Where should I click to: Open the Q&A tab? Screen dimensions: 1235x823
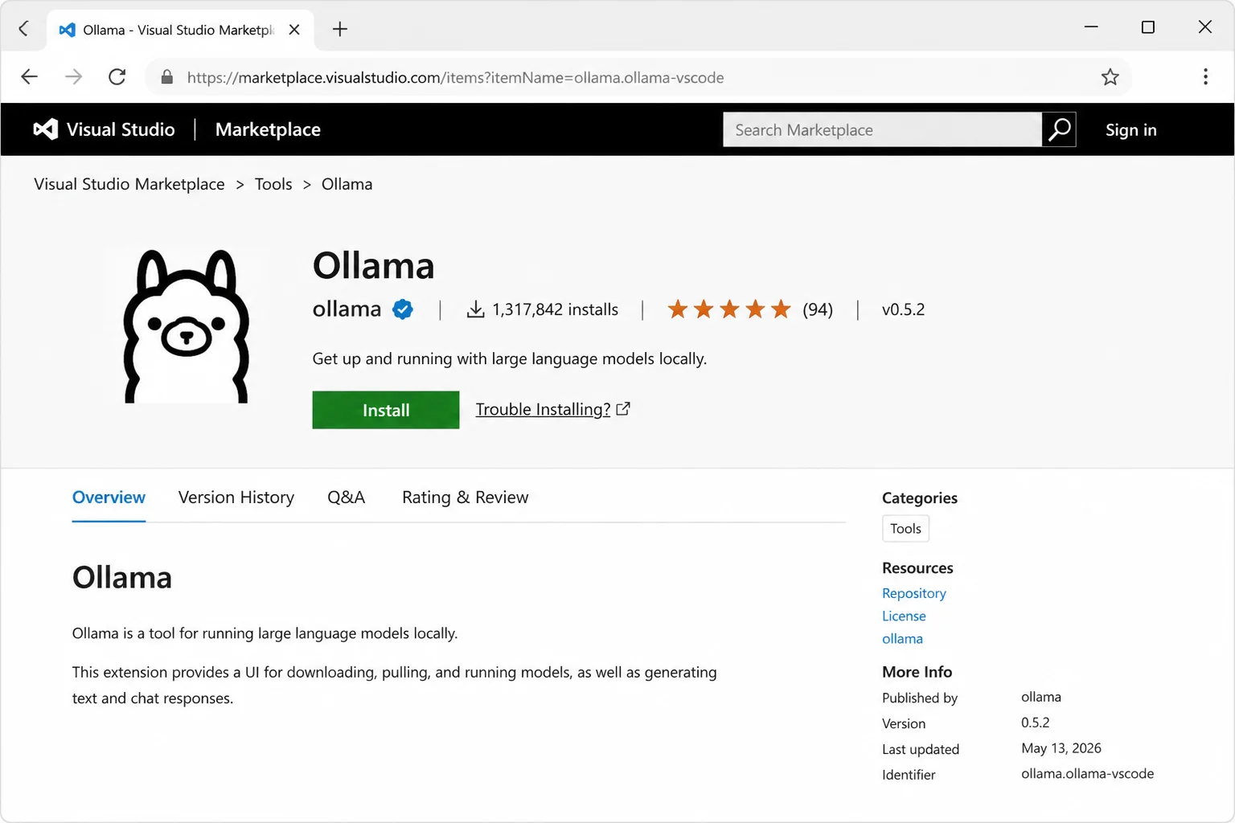[x=346, y=497]
